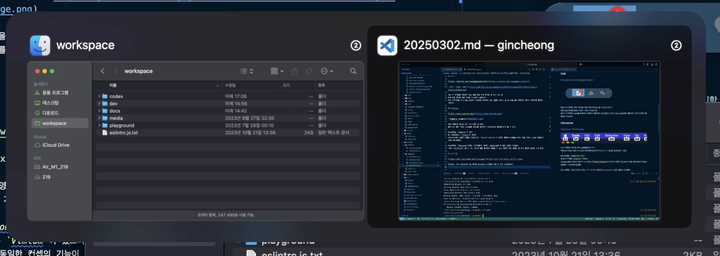This screenshot has height=256, width=720.
Task: Click the "어제 14:42" modified date cell
Action: pos(236,111)
